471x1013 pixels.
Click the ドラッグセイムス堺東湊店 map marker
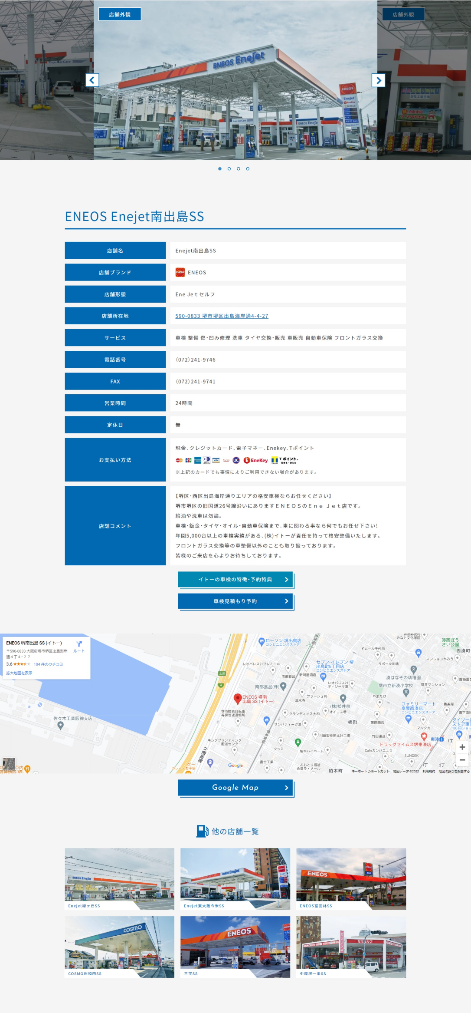(x=424, y=736)
